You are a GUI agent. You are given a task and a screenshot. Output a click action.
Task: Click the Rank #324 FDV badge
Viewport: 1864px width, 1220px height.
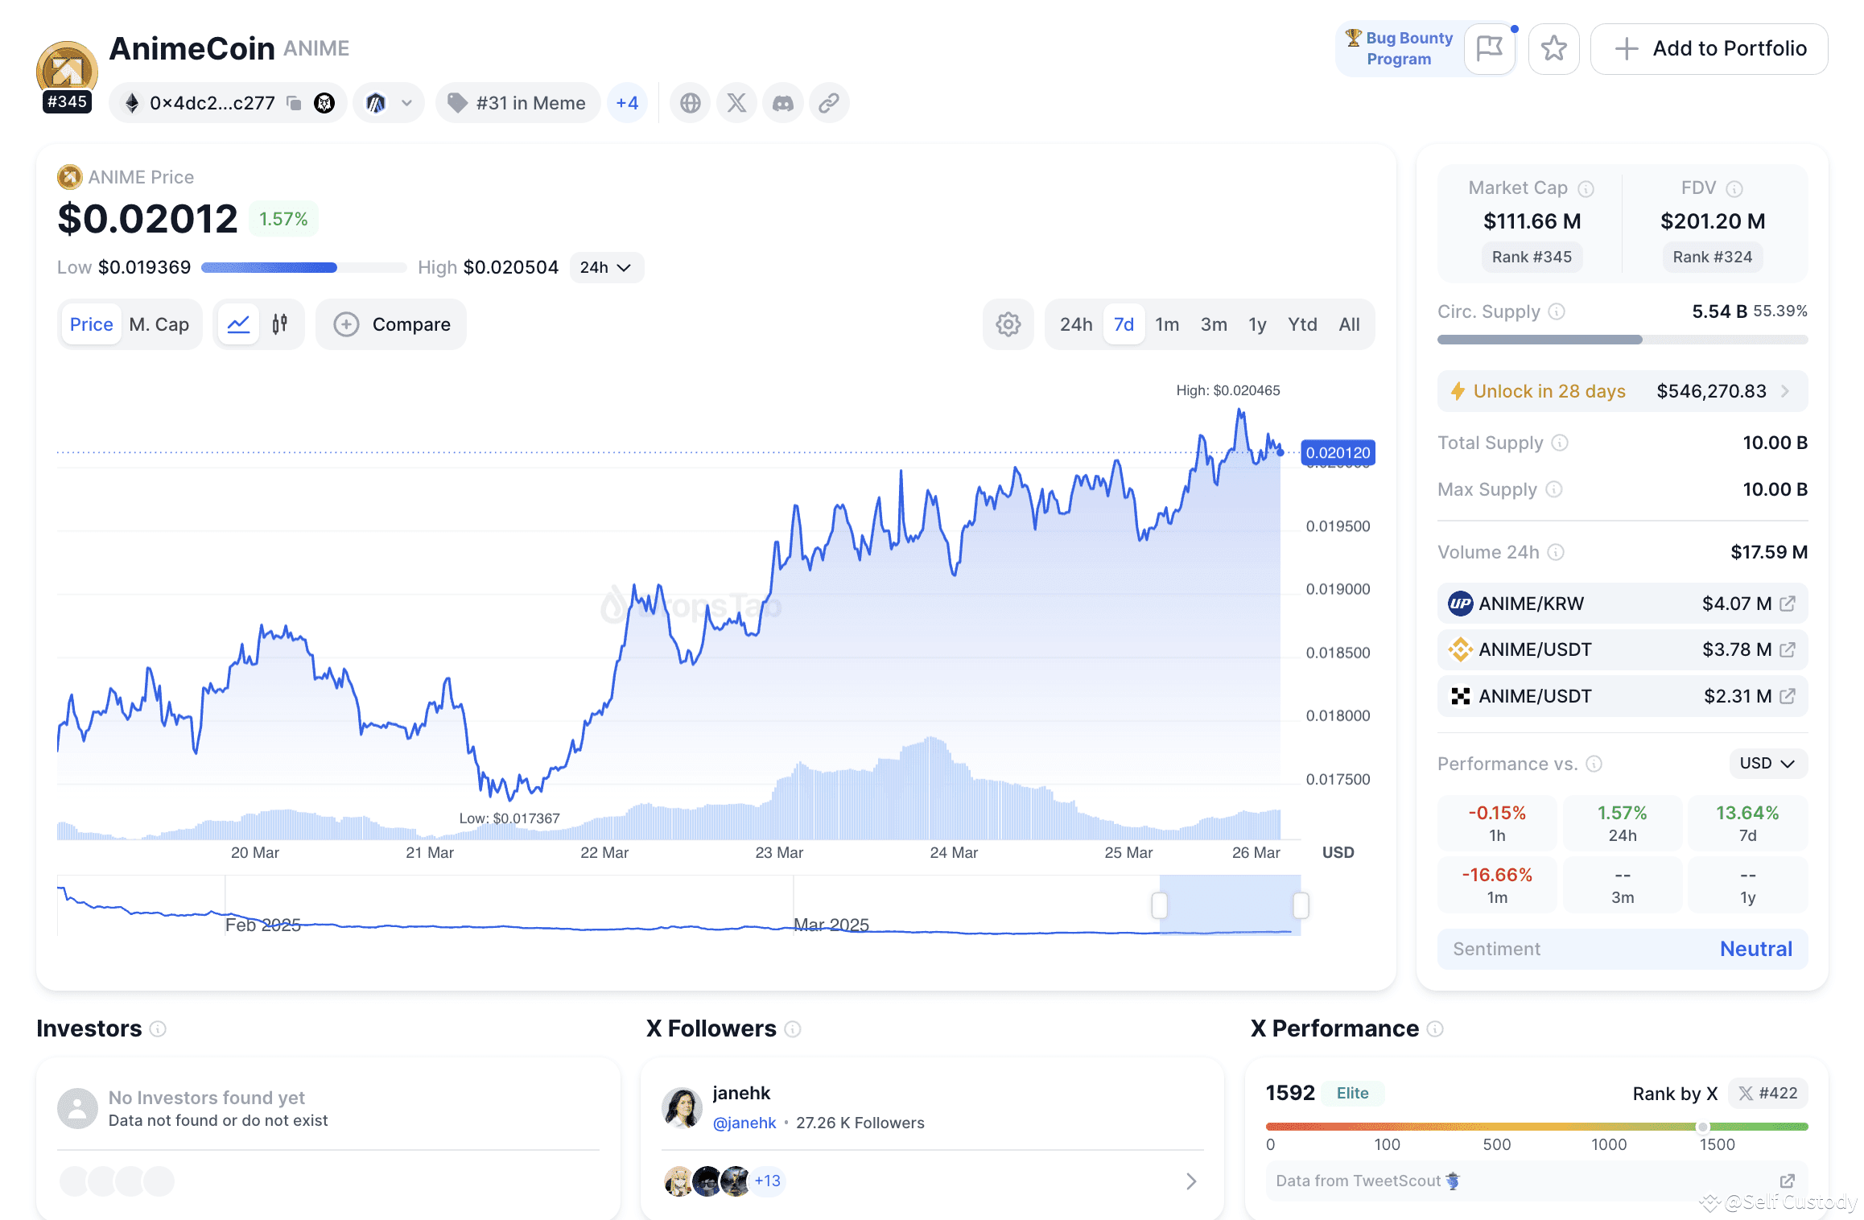point(1713,257)
